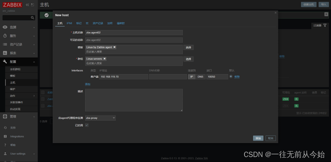Click Select button next to Templates
Image resolution: width=331 pixels, height=162 pixels.
[x=188, y=47]
